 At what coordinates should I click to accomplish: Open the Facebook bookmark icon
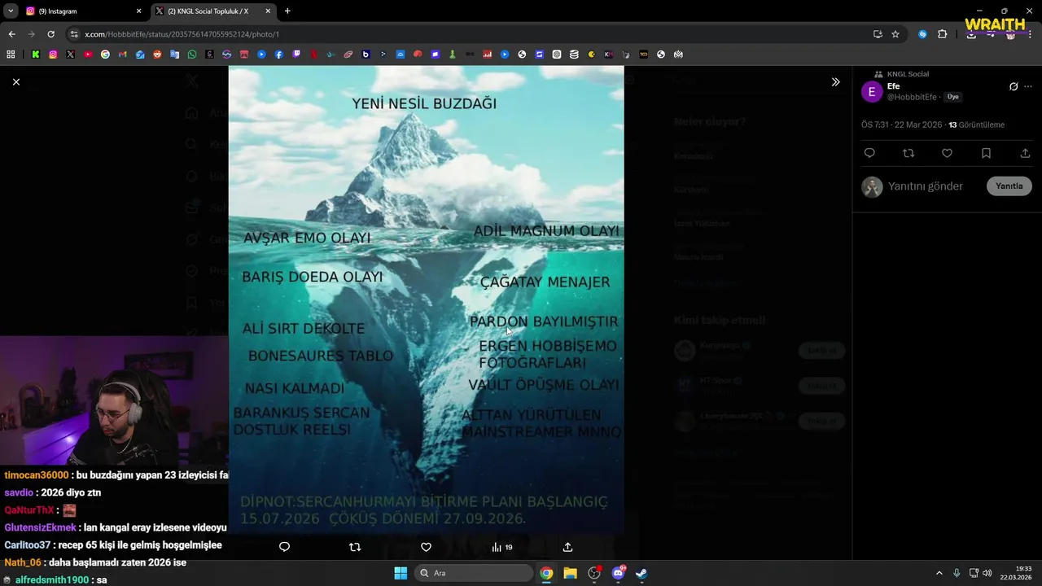click(279, 55)
